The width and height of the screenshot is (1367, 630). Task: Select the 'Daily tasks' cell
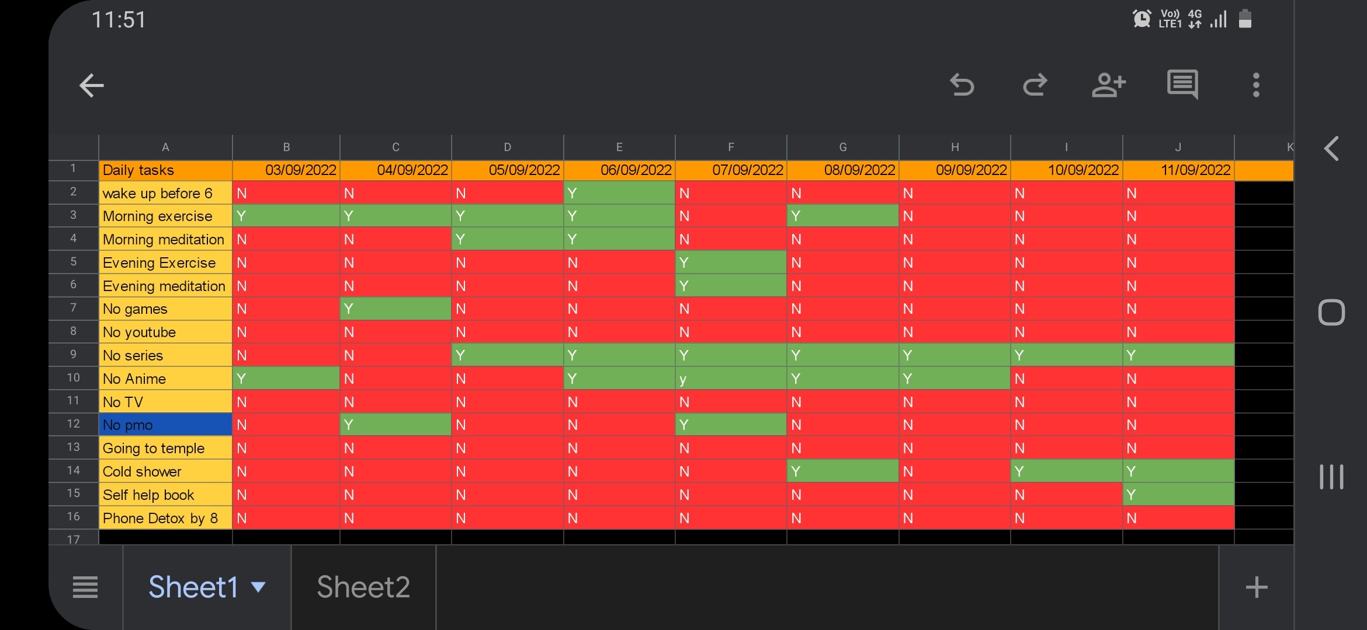click(x=165, y=170)
